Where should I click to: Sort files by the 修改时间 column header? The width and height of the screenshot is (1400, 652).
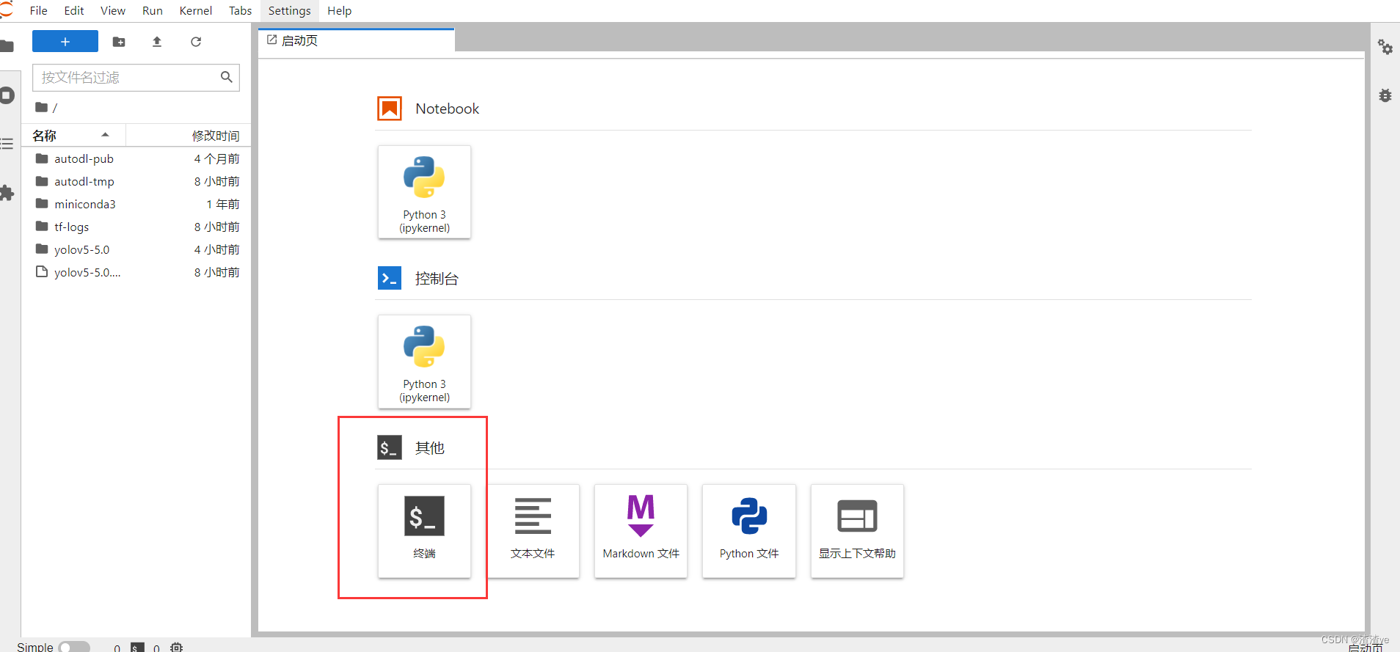[x=189, y=135]
